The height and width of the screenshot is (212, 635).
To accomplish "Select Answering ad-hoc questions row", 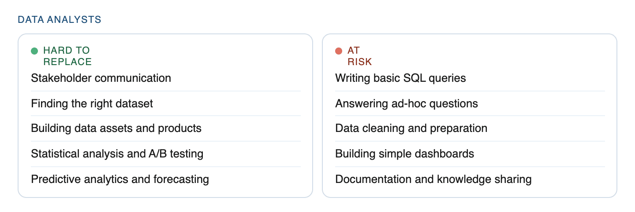I will pyautogui.click(x=406, y=104).
